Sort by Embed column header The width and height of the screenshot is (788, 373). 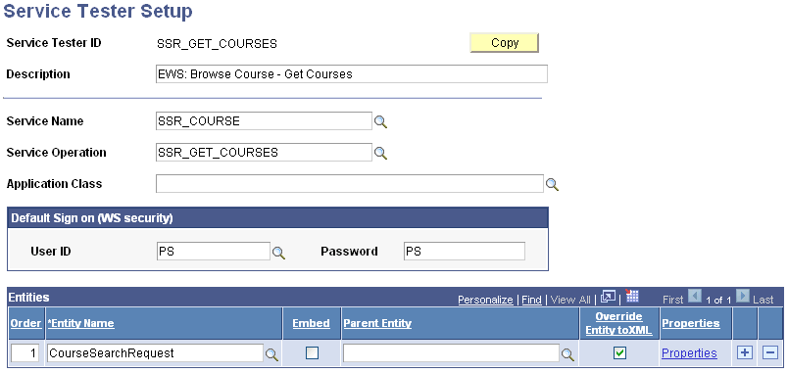point(311,323)
